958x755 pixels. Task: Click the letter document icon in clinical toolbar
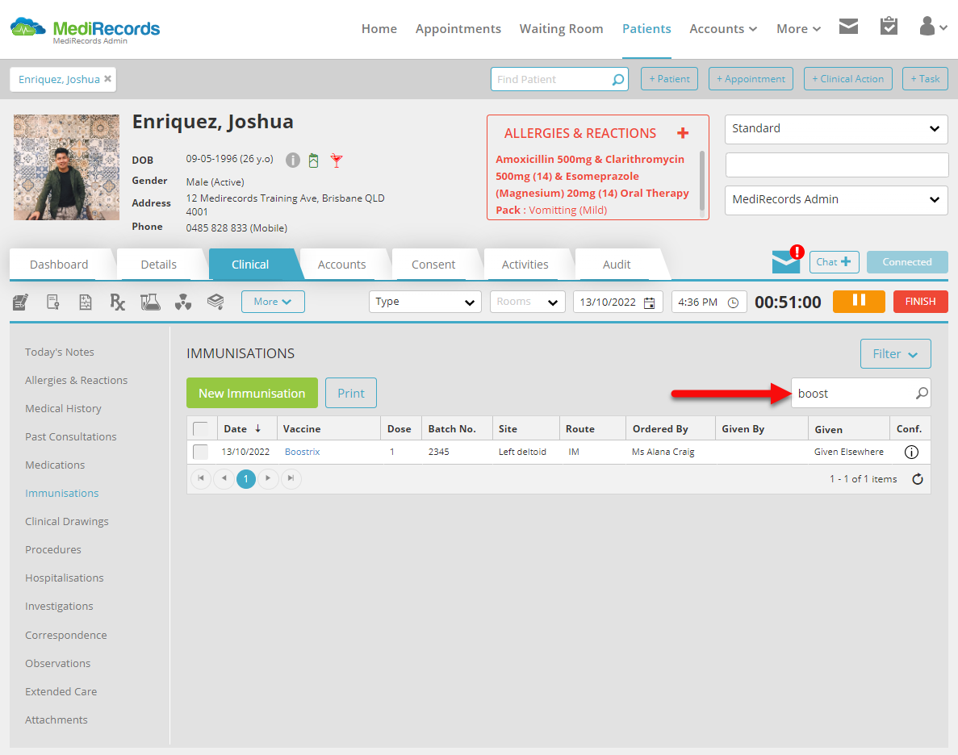[x=86, y=302]
